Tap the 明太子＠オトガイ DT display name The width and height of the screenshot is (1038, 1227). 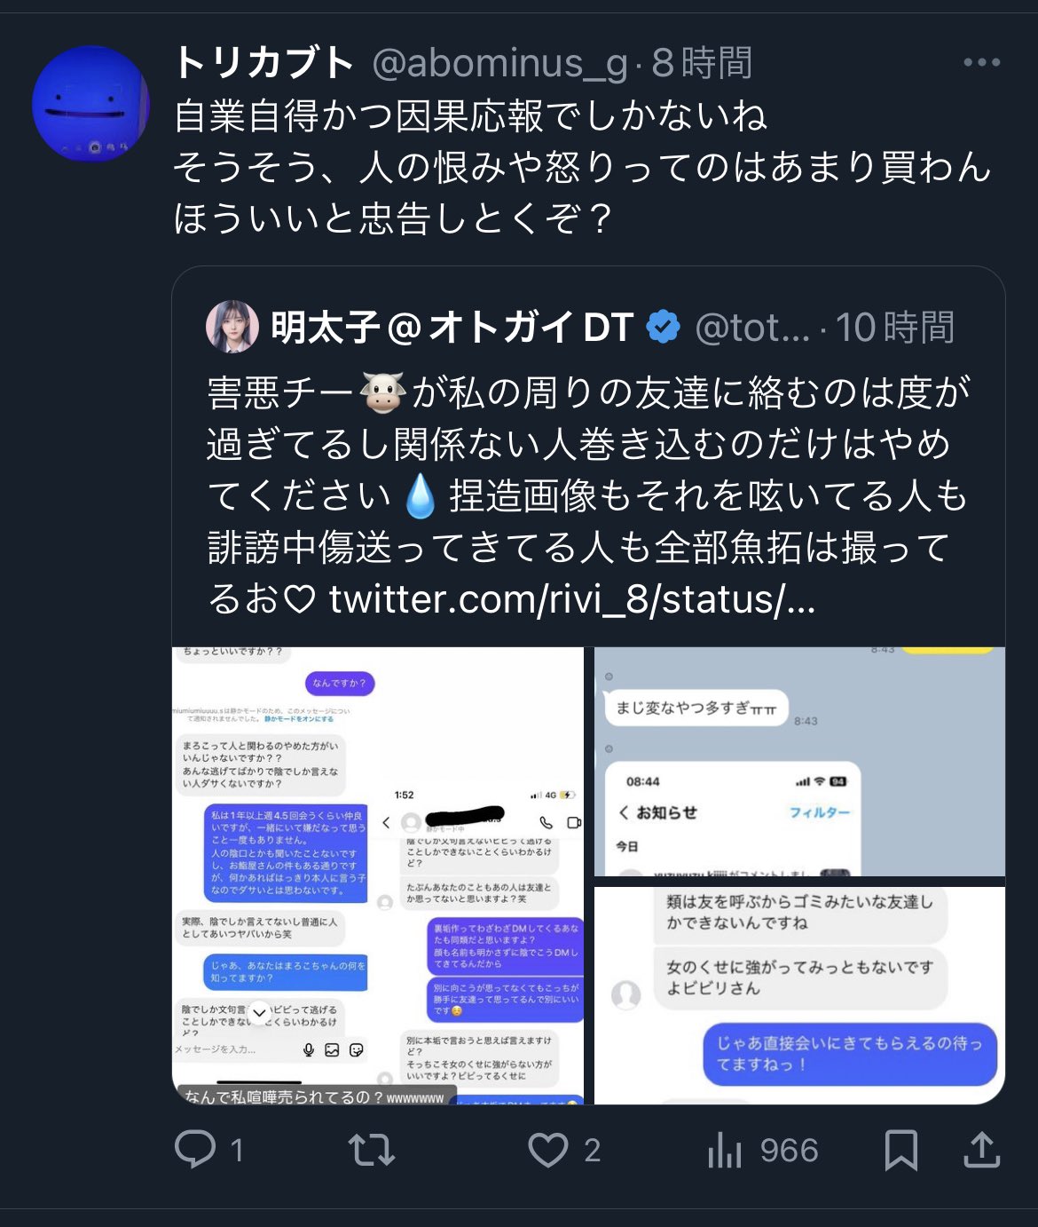point(452,327)
